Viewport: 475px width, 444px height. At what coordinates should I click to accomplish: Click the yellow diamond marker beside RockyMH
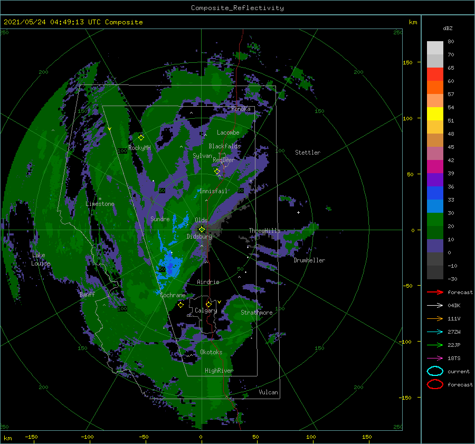[141, 138]
